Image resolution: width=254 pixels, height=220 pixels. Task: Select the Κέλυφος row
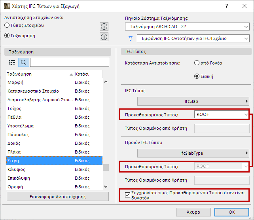pyautogui.click(x=54, y=169)
